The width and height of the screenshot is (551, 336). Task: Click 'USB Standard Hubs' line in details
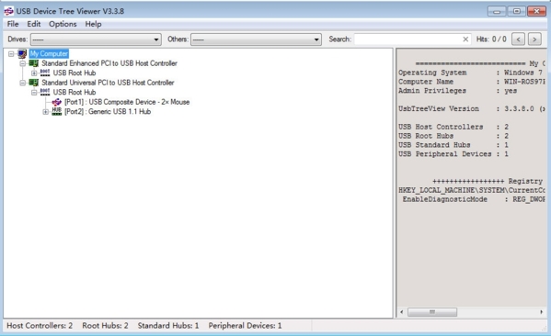pyautogui.click(x=453, y=145)
